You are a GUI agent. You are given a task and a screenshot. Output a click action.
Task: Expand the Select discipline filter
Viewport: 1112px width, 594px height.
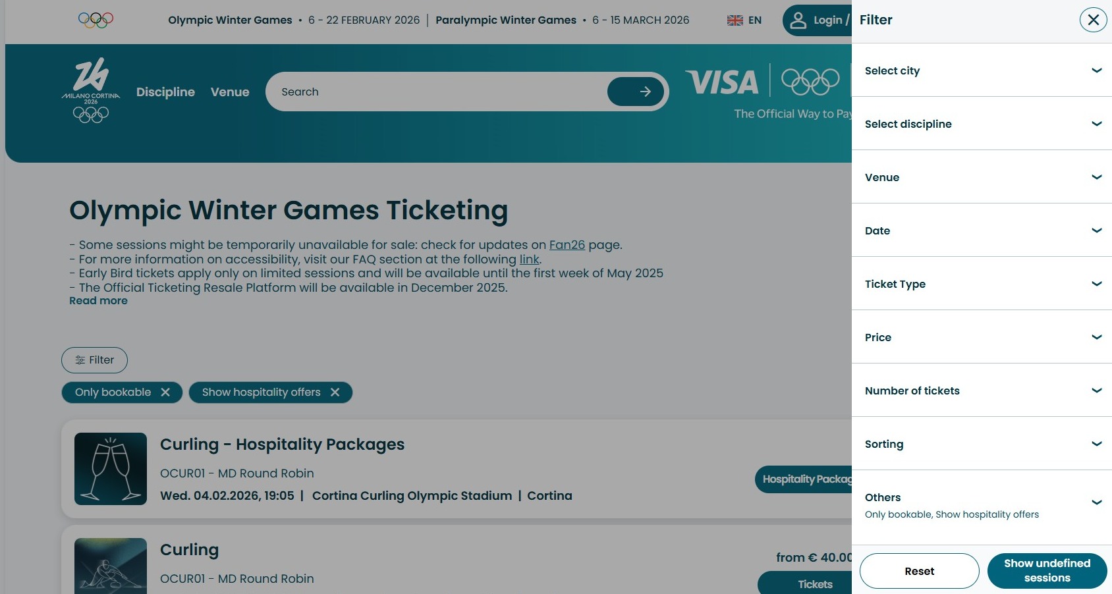(982, 124)
